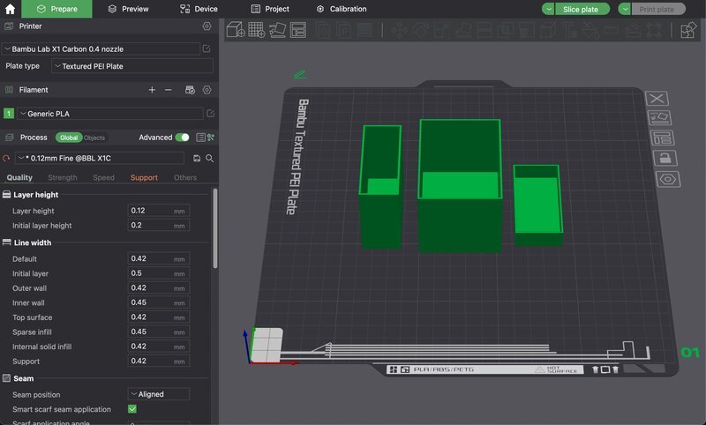Sync filaments with AMS icon

(x=190, y=90)
